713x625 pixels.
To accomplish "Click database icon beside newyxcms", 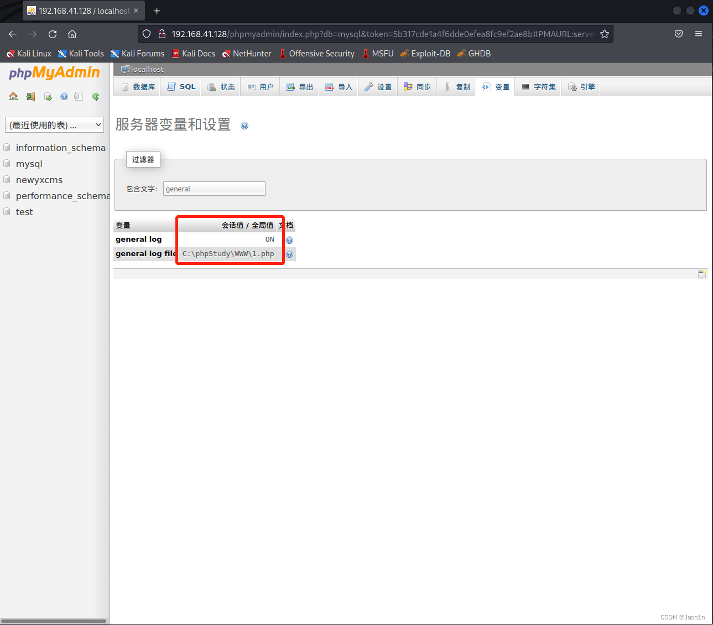I will [x=7, y=180].
